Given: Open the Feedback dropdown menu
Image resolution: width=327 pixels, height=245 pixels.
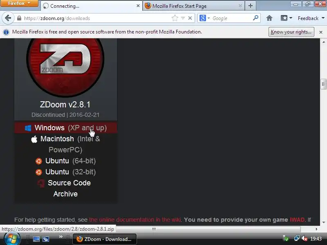Looking at the screenshot, I should click(311, 18).
